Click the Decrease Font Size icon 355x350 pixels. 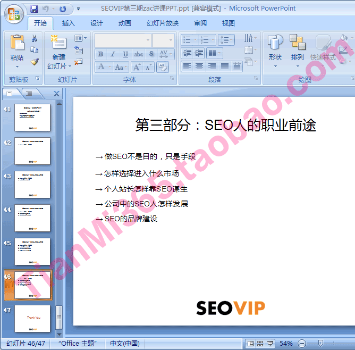pos(148,67)
